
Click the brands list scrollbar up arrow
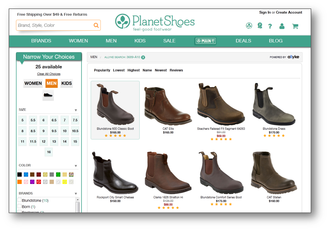coord(77,200)
